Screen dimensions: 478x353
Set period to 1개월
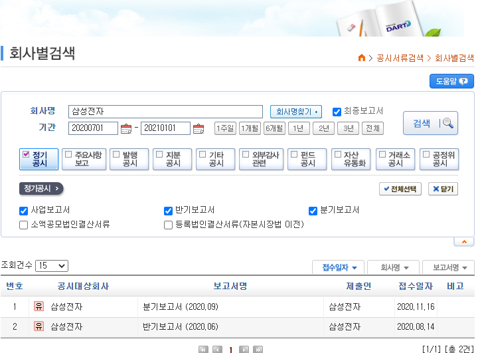point(250,128)
